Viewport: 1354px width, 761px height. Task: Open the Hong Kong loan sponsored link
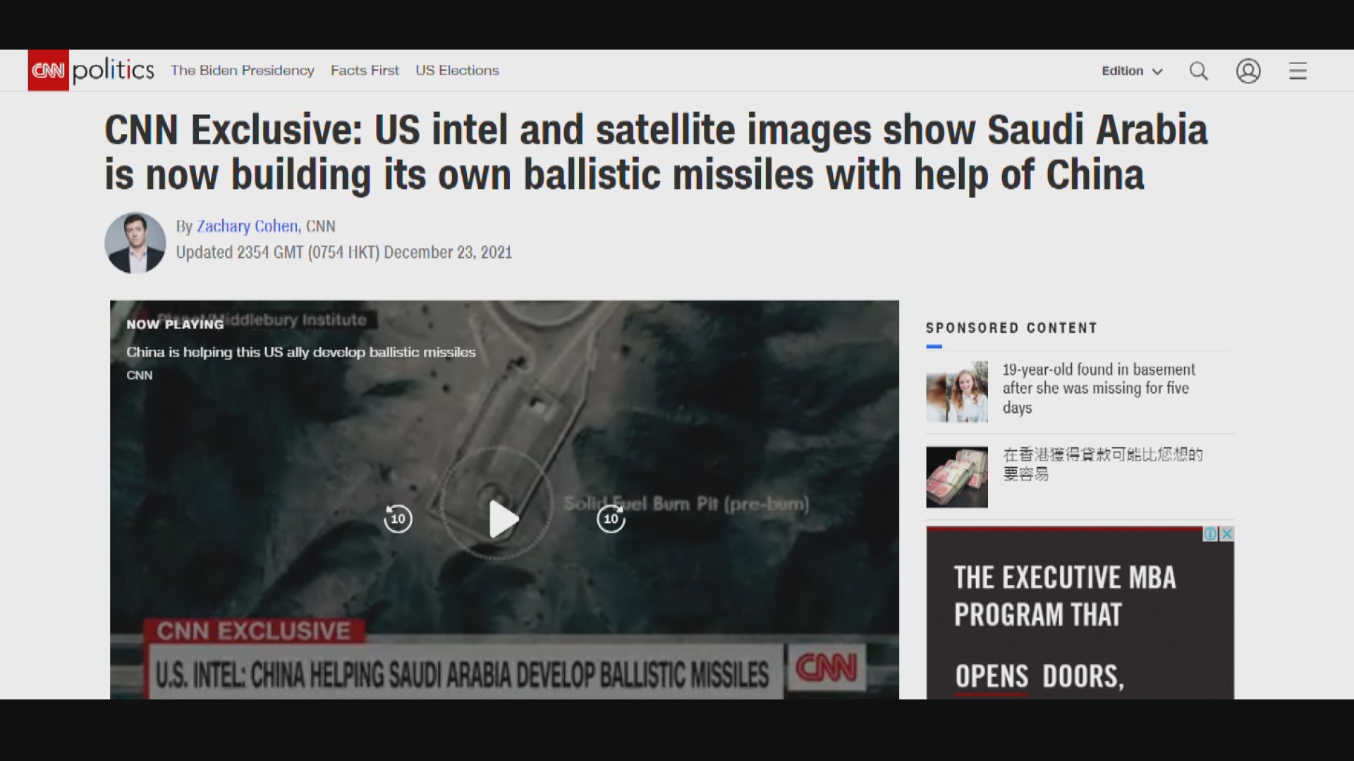1102,464
